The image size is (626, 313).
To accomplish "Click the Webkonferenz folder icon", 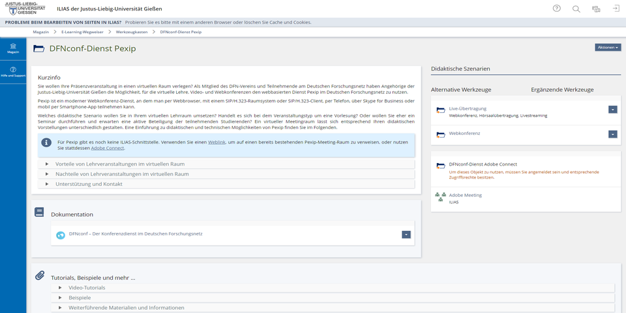I will point(440,135).
